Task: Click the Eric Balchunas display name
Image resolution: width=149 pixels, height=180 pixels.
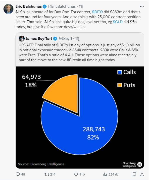Action: click(x=29, y=6)
